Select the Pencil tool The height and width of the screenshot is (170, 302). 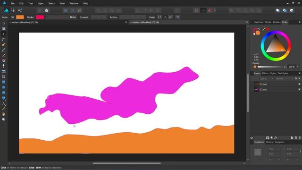3,50
